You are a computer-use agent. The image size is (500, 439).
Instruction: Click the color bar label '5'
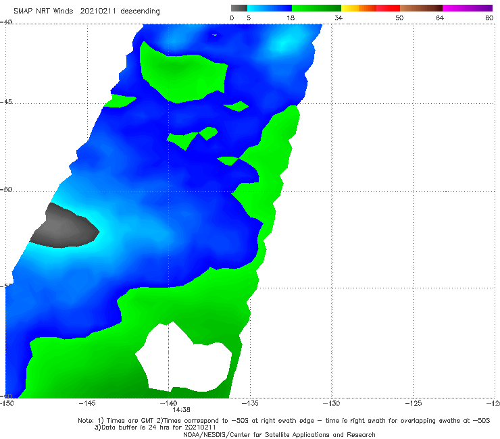[249, 18]
